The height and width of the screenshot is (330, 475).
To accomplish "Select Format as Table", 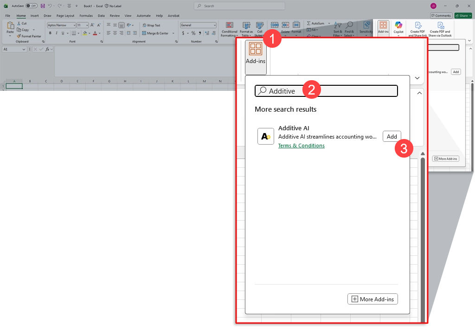I will [x=246, y=29].
